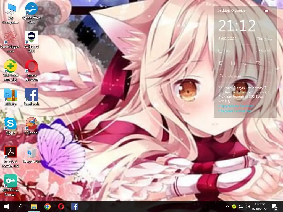Open taskbar clock showing 9:12 PM
The height and width of the screenshot is (212, 283).
[x=259, y=206]
